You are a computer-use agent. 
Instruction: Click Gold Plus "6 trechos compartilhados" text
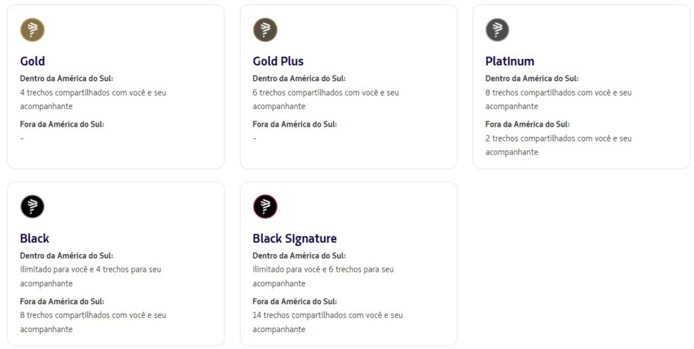point(325,93)
